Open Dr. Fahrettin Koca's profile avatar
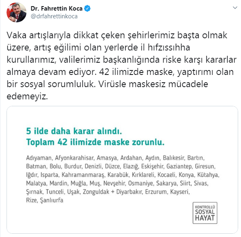 click(x=16, y=12)
